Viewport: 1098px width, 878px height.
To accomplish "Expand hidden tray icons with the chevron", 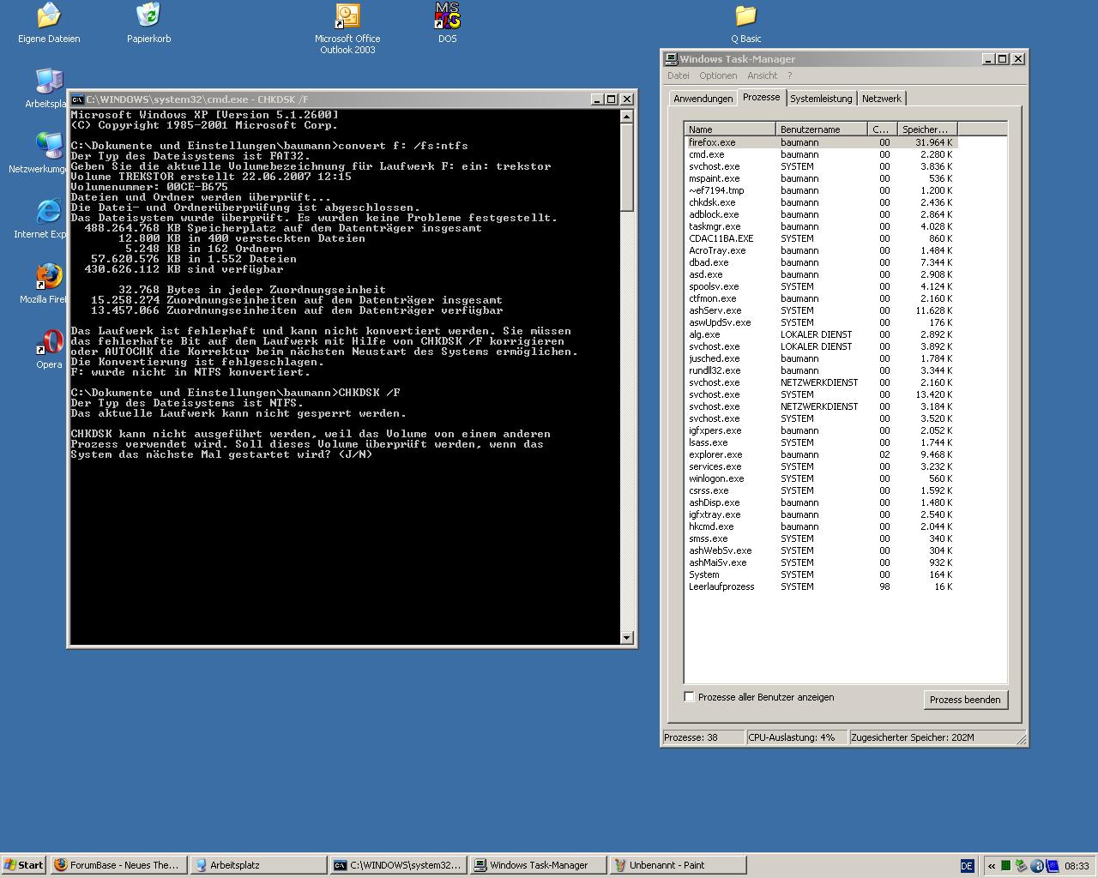I will 992,866.
